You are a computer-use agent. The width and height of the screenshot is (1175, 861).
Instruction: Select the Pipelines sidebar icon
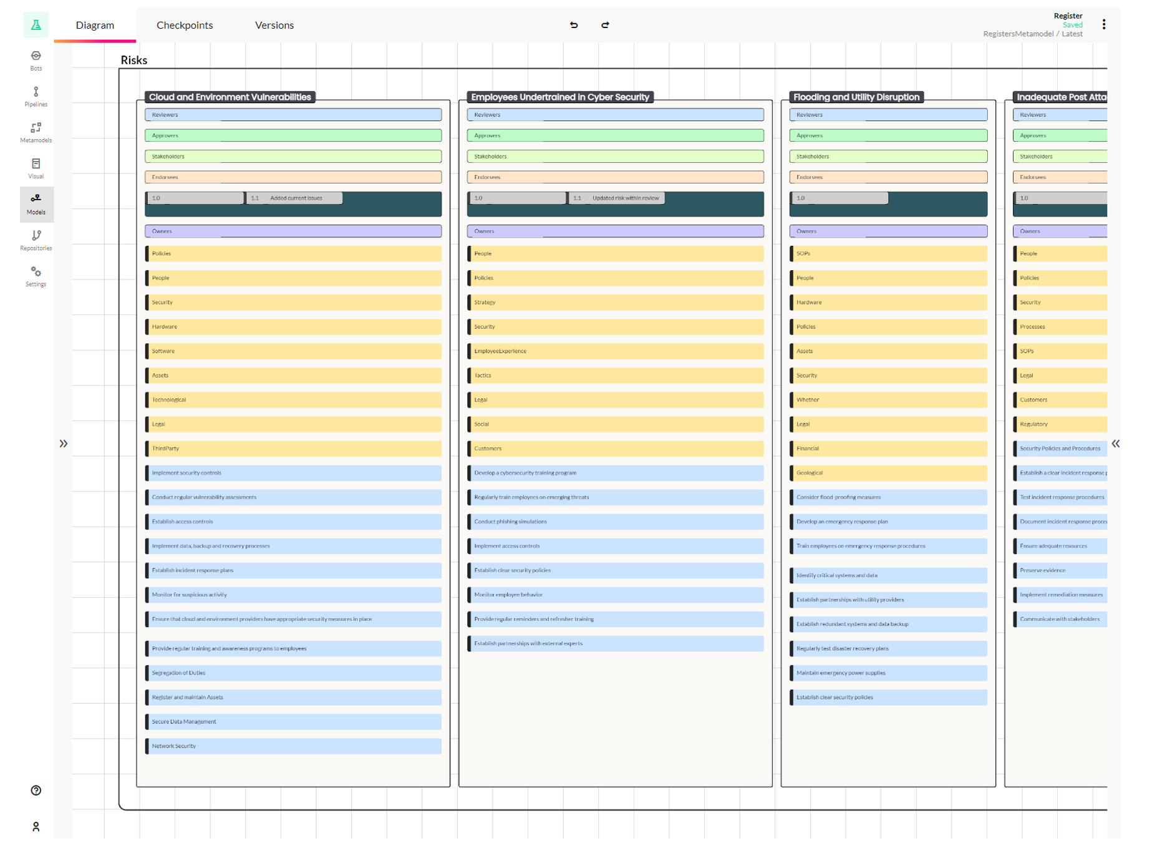36,95
